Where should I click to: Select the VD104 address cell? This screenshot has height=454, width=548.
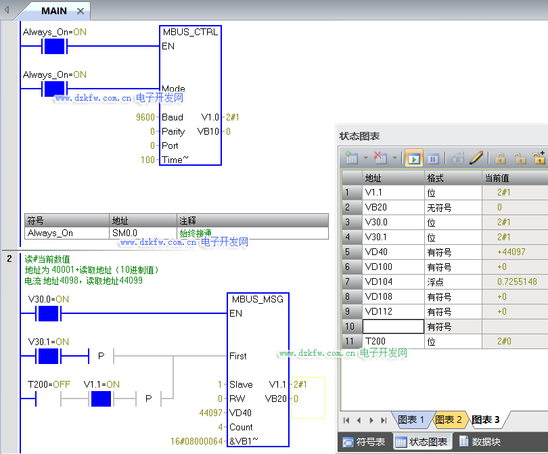click(x=392, y=281)
